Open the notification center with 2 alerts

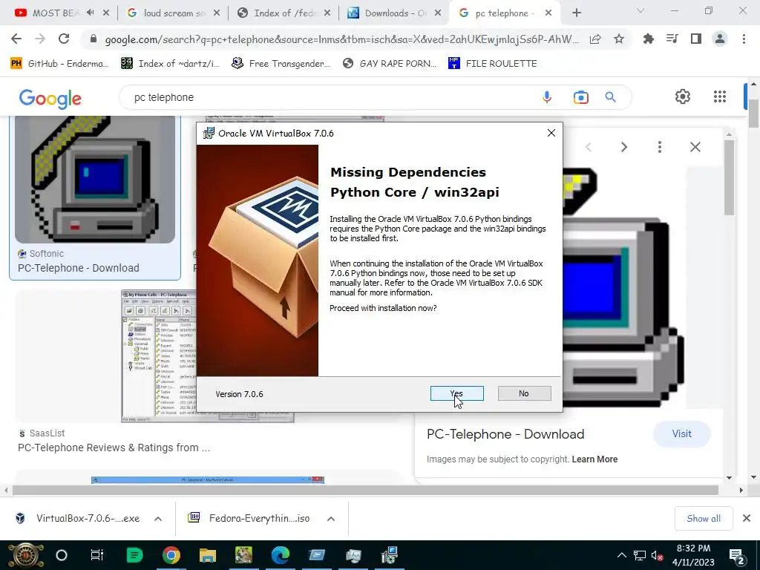[737, 557]
